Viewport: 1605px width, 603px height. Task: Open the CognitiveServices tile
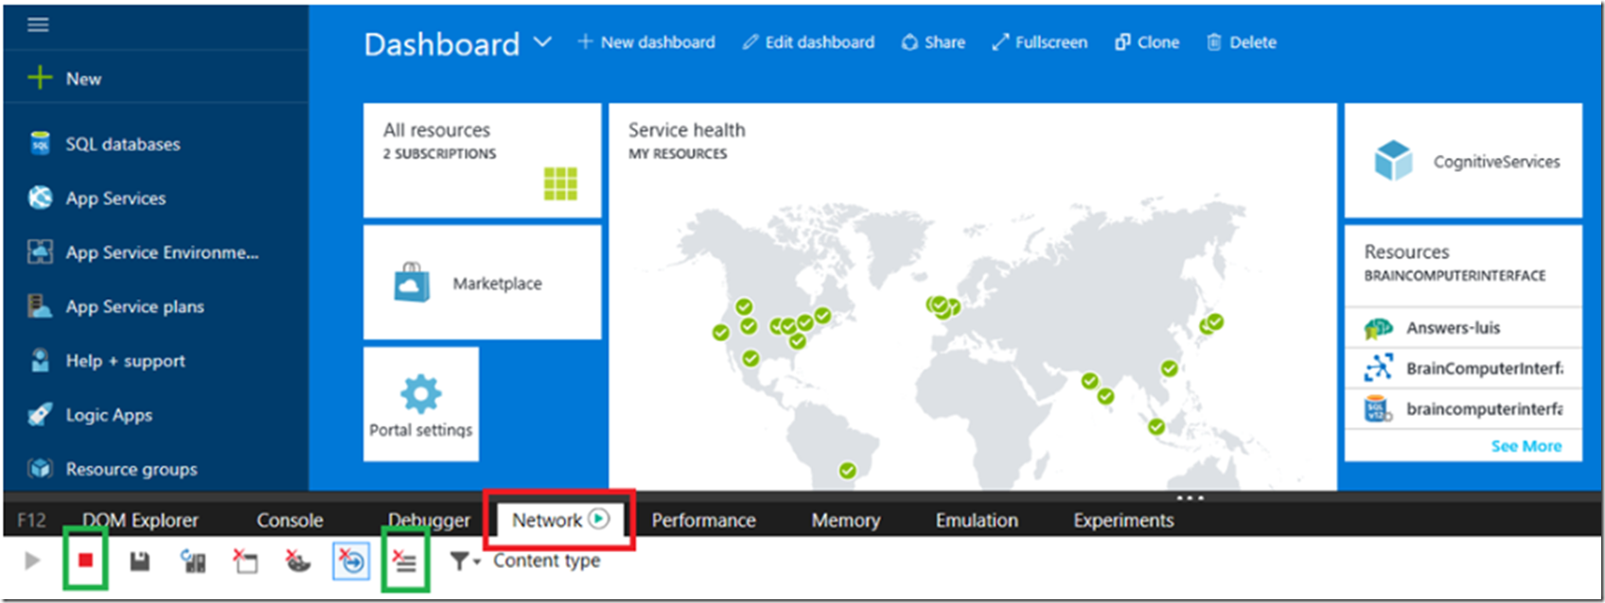point(1463,161)
